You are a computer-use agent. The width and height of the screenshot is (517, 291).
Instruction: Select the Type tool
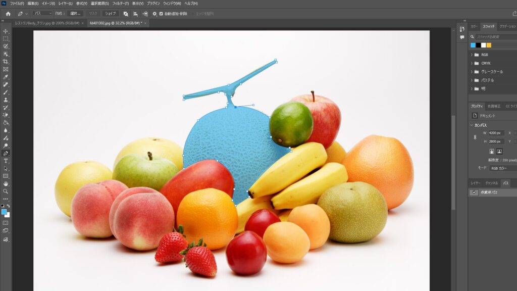pos(6,161)
